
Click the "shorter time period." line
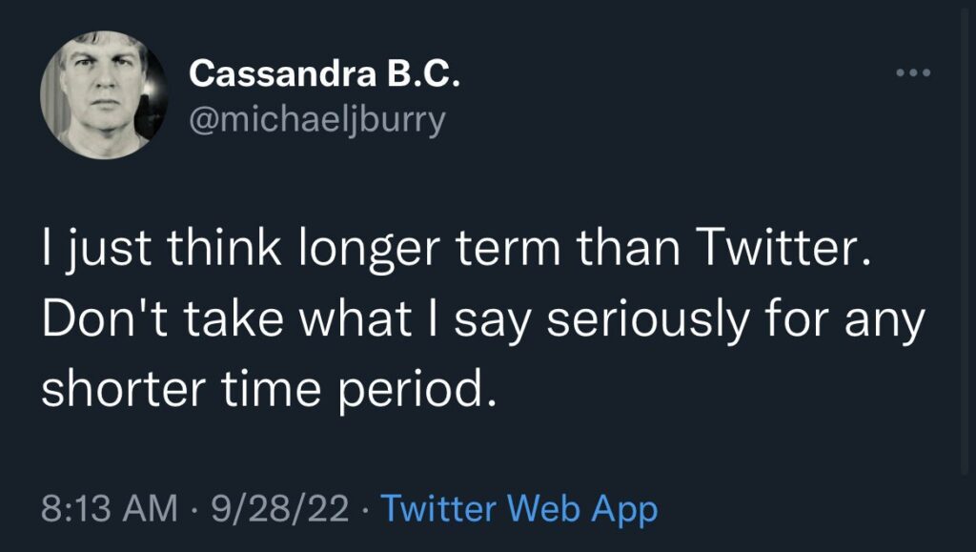[x=270, y=388]
